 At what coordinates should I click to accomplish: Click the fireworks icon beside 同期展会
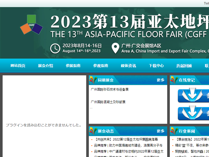click(x=93, y=80)
